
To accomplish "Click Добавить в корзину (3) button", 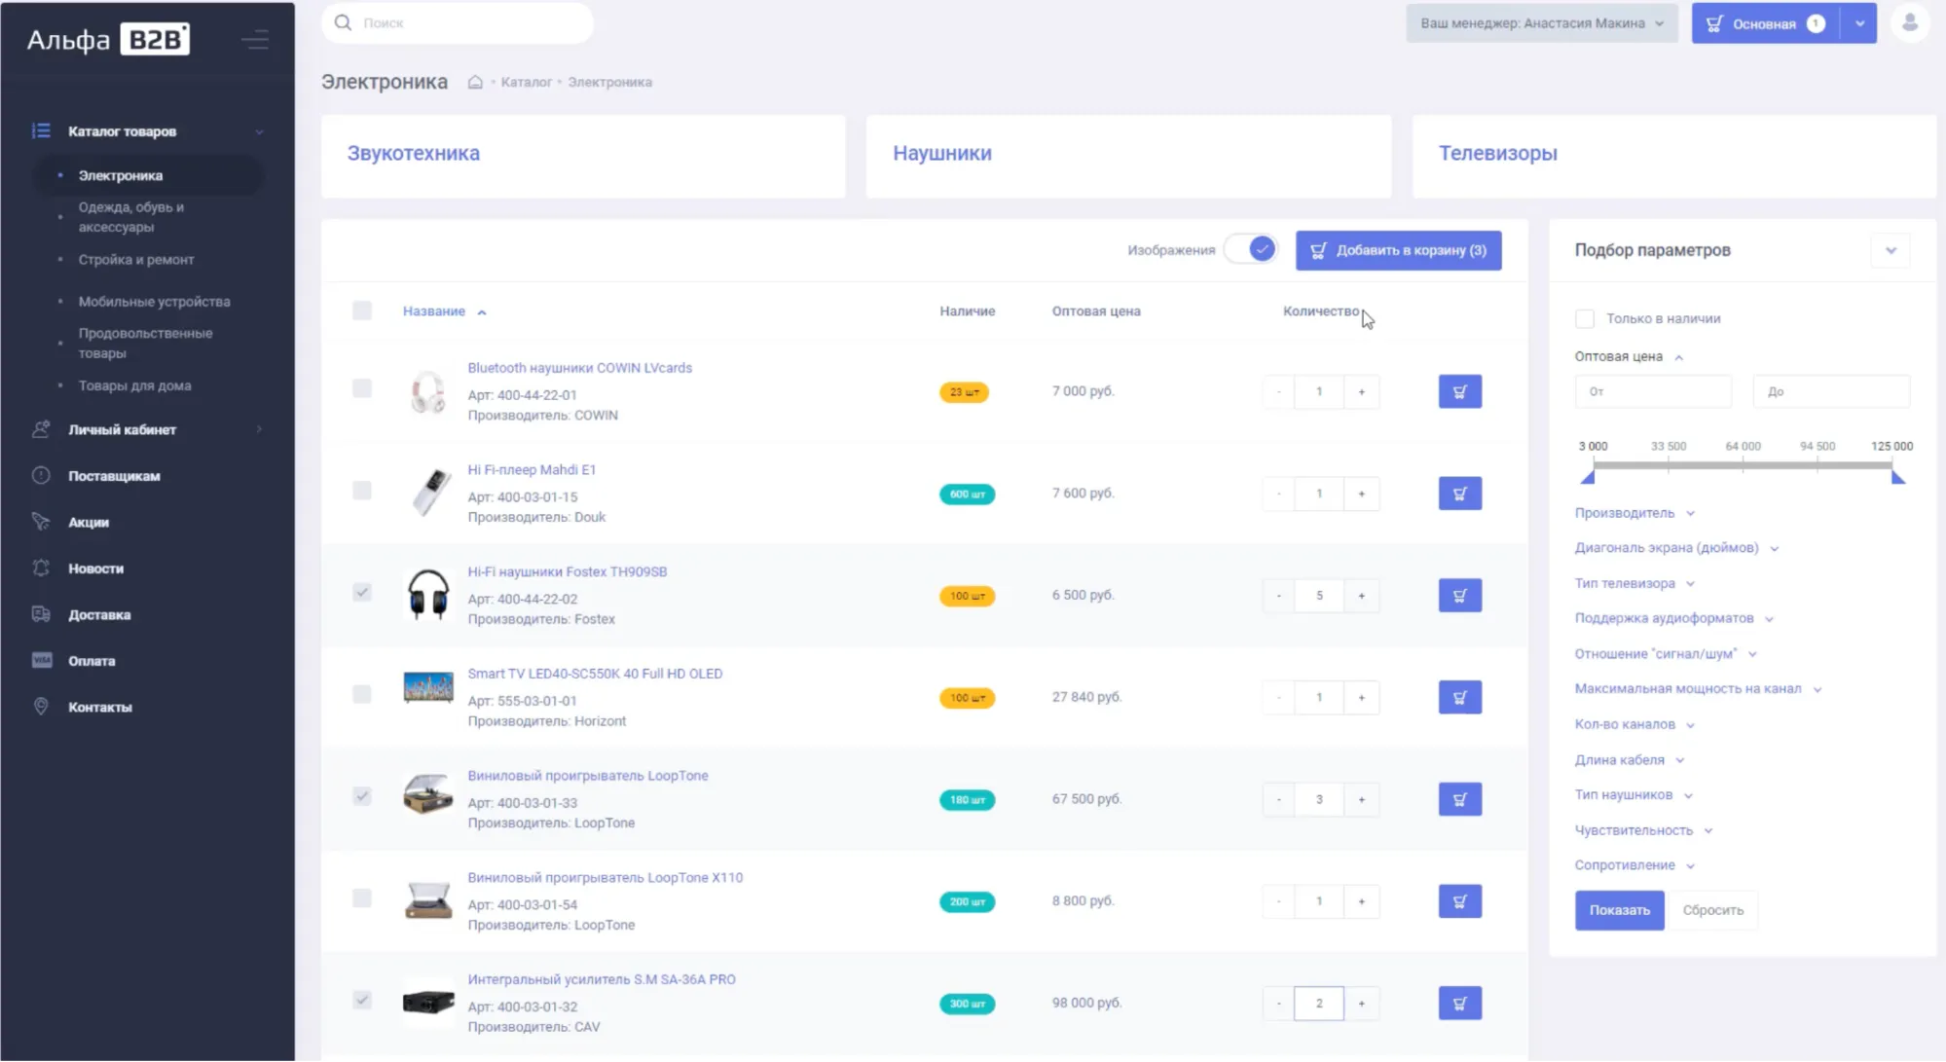I will pyautogui.click(x=1398, y=250).
